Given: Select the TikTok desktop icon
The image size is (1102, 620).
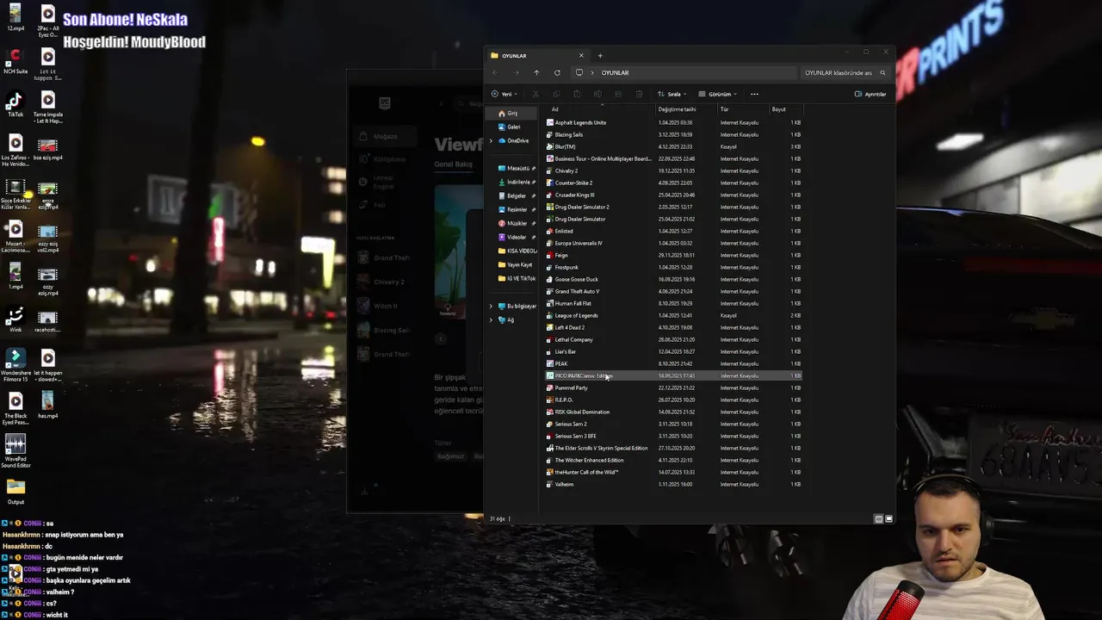Looking at the screenshot, I should point(15,104).
